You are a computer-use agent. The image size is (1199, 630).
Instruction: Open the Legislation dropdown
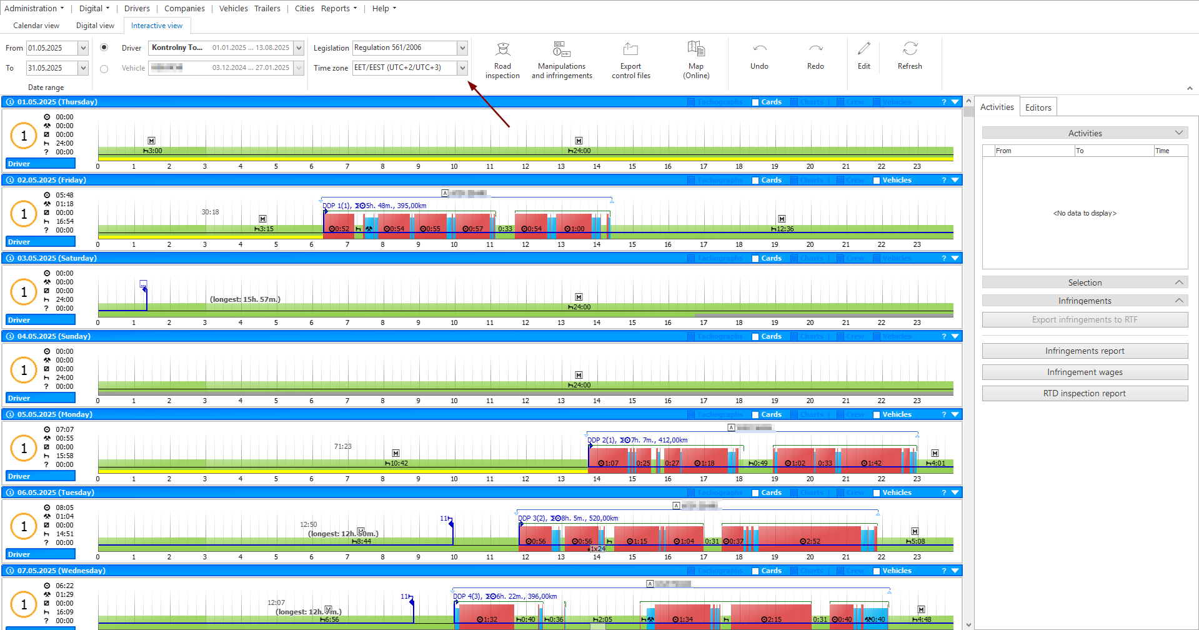462,48
